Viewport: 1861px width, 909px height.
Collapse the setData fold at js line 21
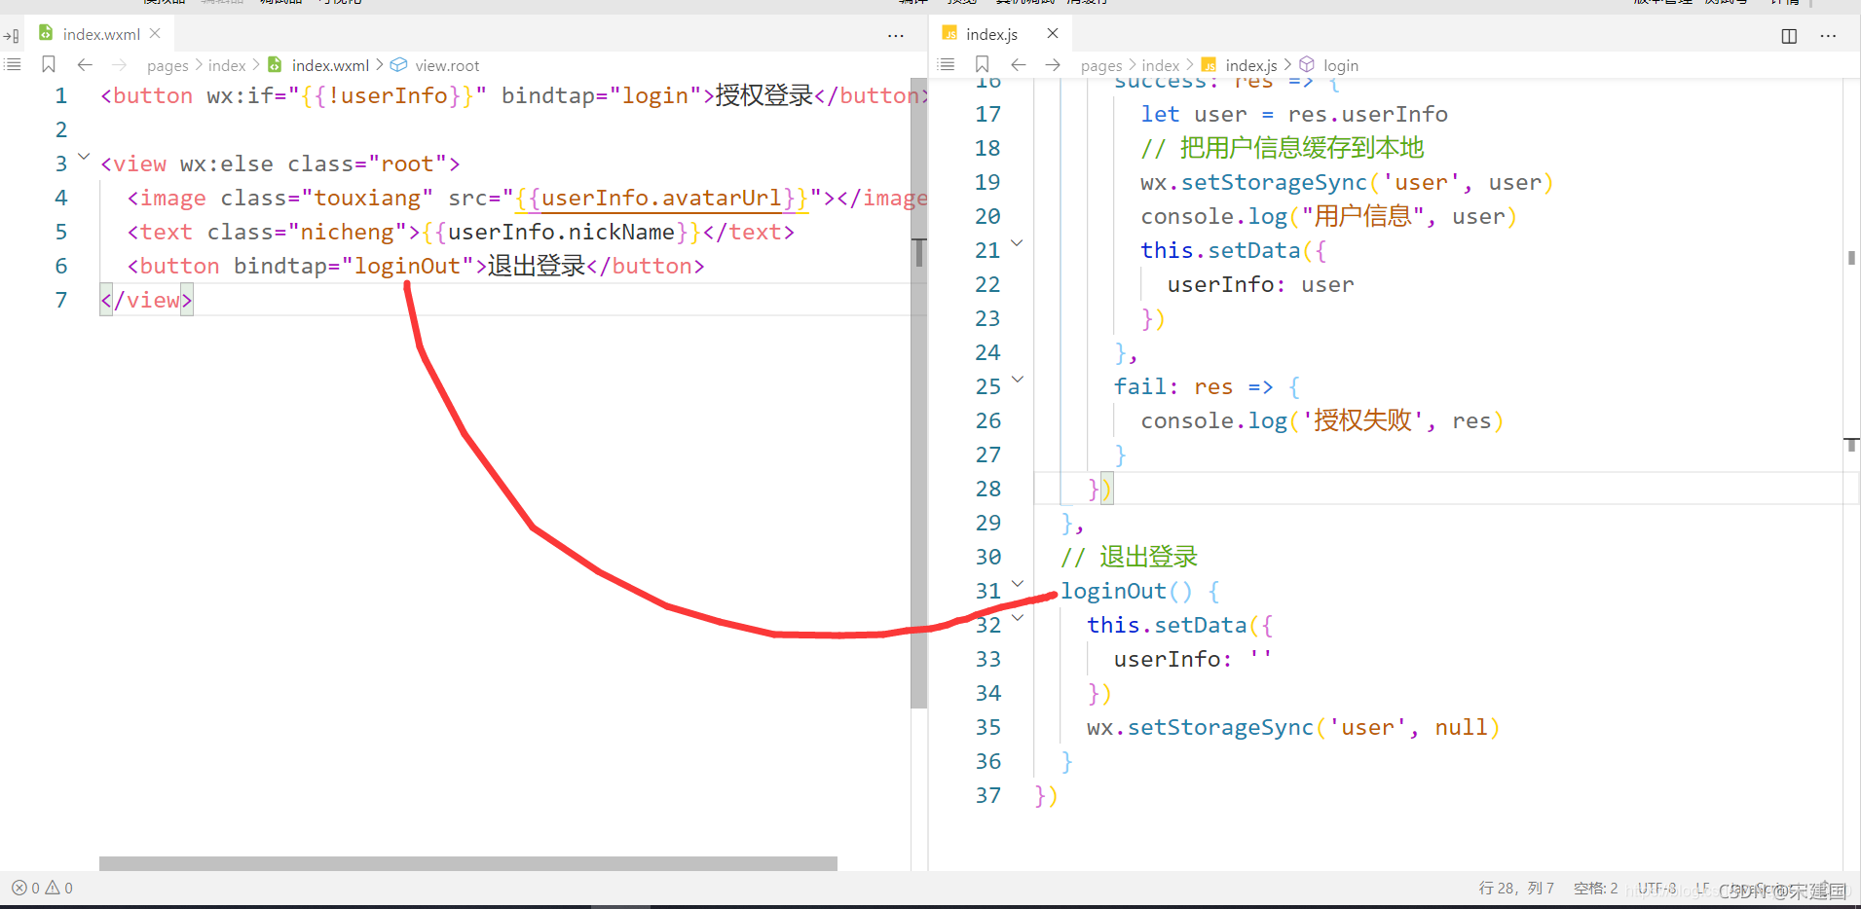[1017, 243]
